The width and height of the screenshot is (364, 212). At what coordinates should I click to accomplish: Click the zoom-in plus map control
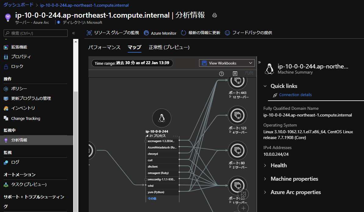243,208
